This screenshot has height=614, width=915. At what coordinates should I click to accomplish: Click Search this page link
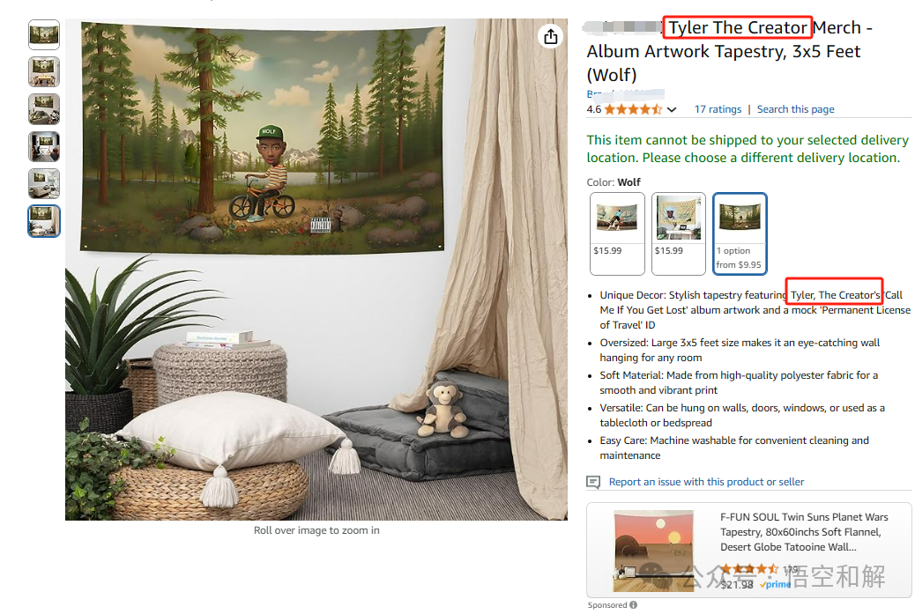click(x=795, y=109)
